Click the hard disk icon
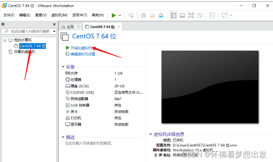 68,86
